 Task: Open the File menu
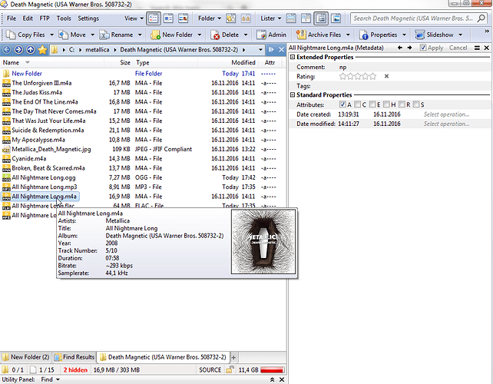12,18
